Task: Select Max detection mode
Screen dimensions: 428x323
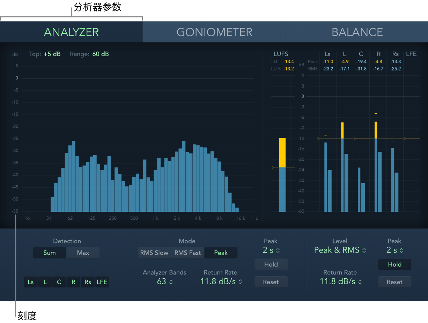Action: 83,253
